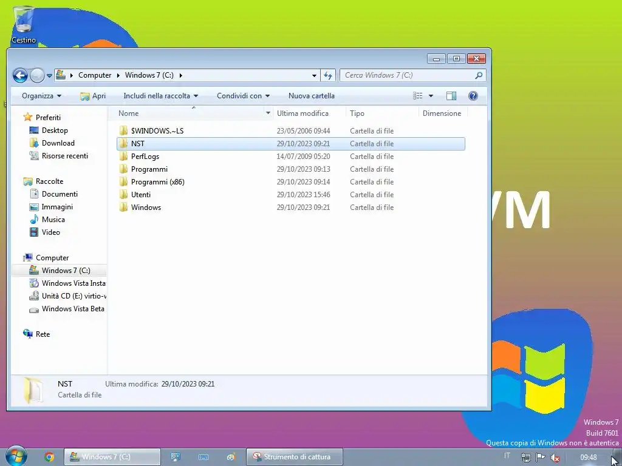Sort by Dimensione column header
622x466 pixels.
tap(442, 113)
